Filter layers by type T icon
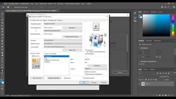 pos(163,73)
